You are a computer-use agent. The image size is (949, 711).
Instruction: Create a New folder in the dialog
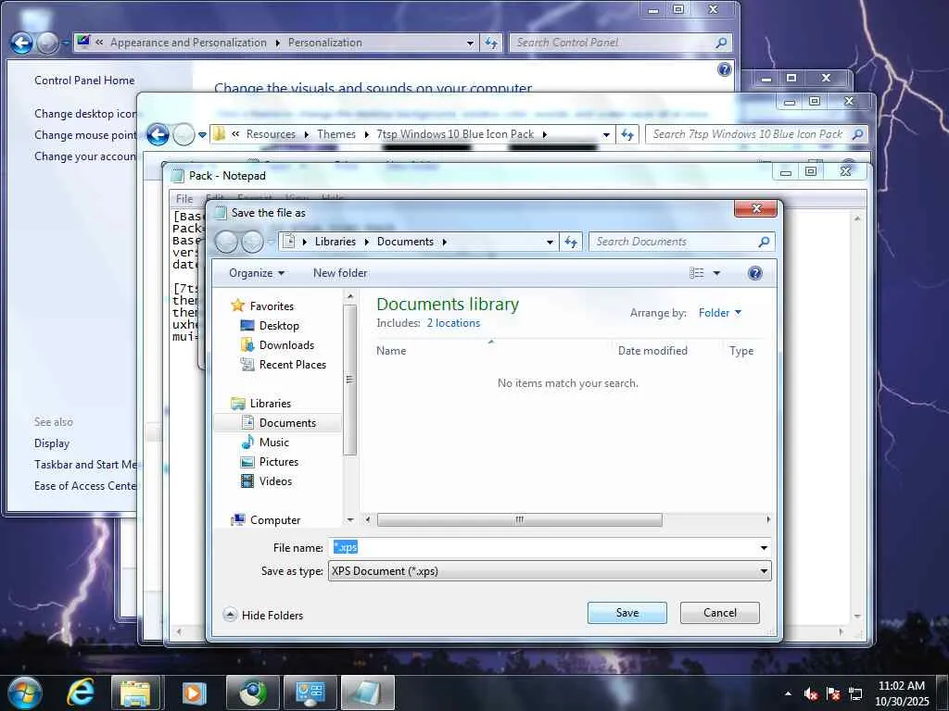point(339,273)
